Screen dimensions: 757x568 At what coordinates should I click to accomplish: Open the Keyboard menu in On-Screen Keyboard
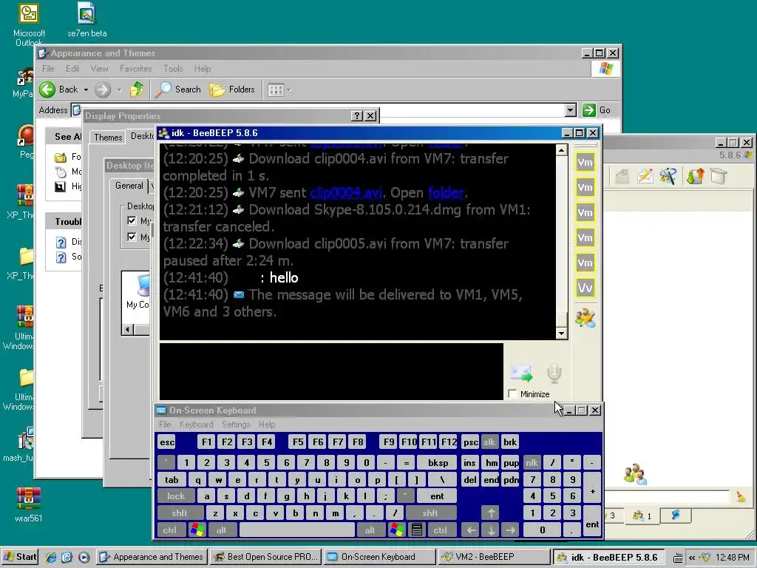[196, 424]
